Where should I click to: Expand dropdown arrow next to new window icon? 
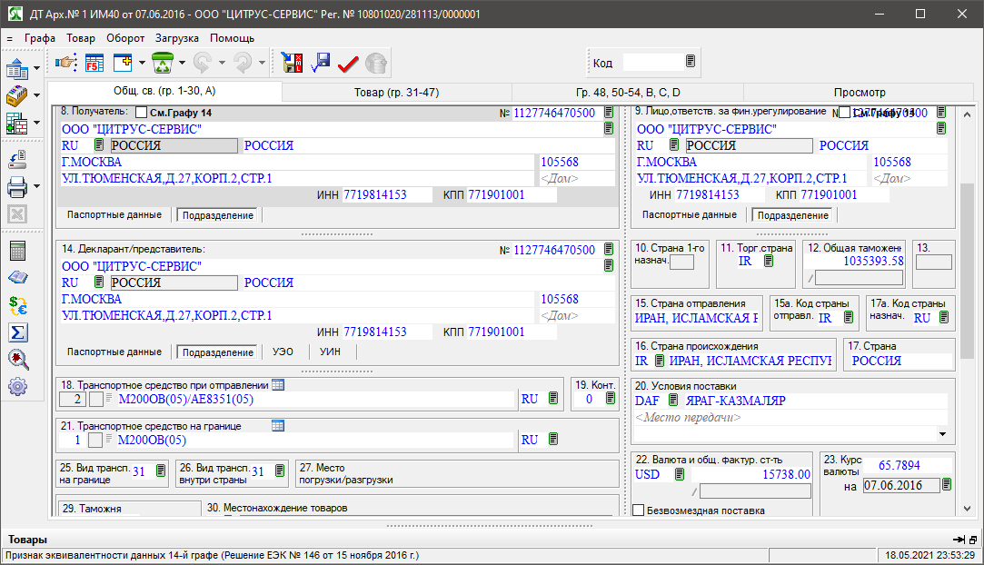point(142,63)
